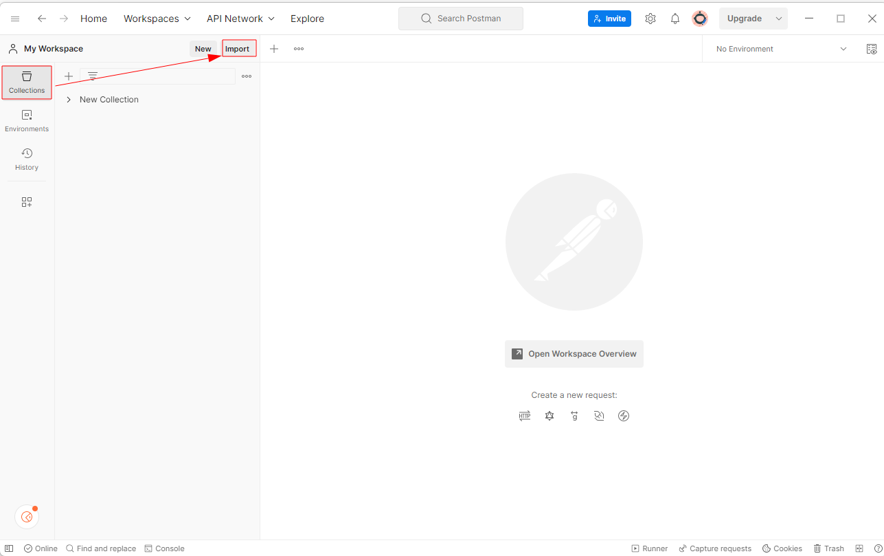
Task: Open the hamburger main menu
Action: [15, 19]
